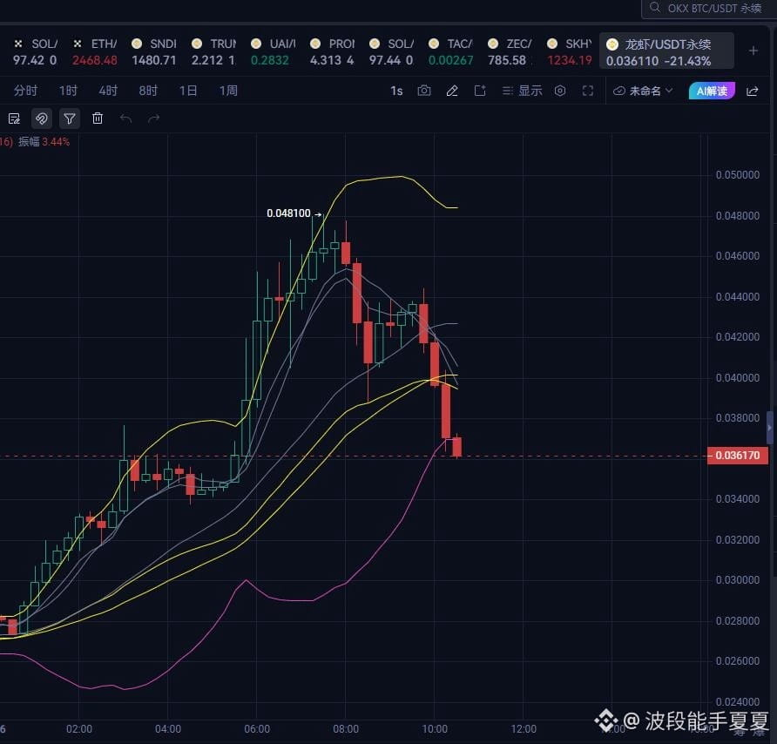
Task: Click the 06:00 time axis label
Action: point(257,729)
